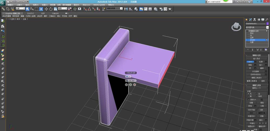Image resolution: width=270 pixels, height=131 pixels.
Task: Click the Align tool icon
Action: [130, 9]
